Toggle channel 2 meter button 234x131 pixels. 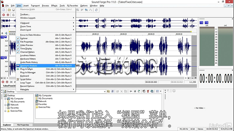tap(207, 23)
